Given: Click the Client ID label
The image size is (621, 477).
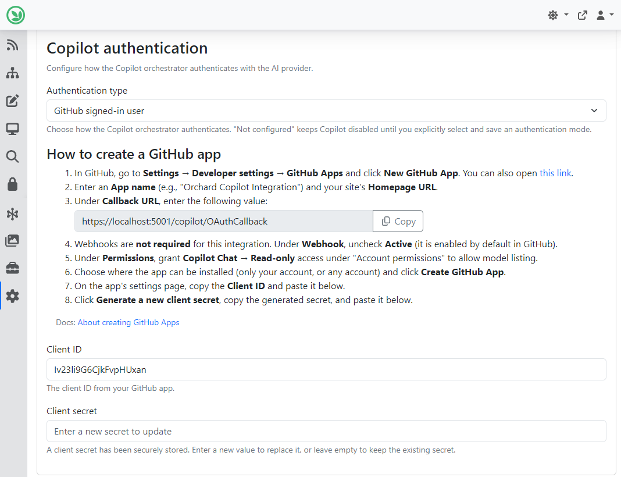Looking at the screenshot, I should click(x=64, y=350).
